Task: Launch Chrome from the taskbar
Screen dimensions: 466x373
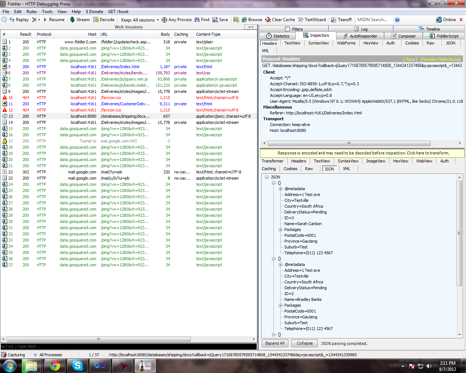Action: click(x=55, y=366)
